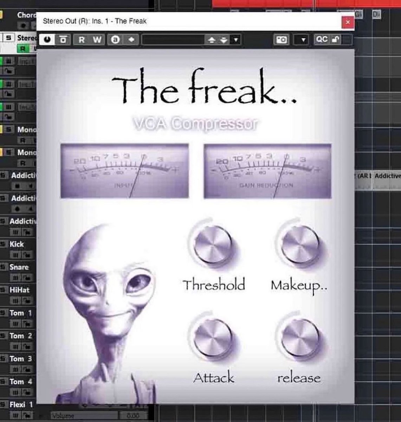Click the Input VU meter
The height and width of the screenshot is (422, 401).
click(125, 171)
